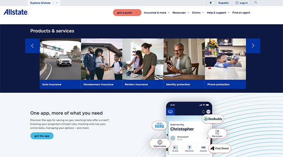Click the Allstate logo
This screenshot has height=157, width=283.
coord(16,12)
